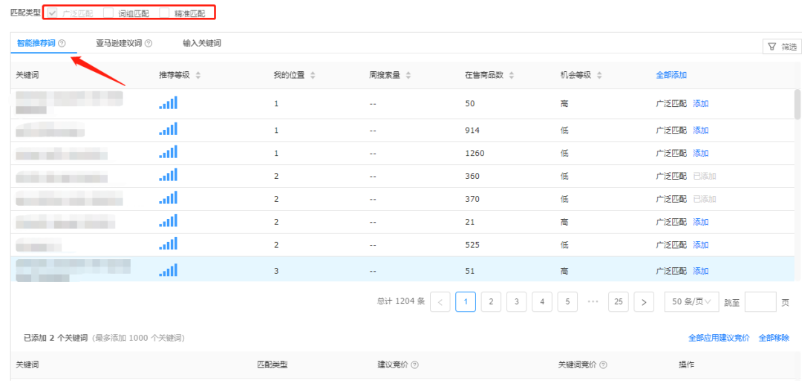This screenshot has height=389, width=802.
Task: Click 添加 in row with 21 products
Action: (x=701, y=222)
